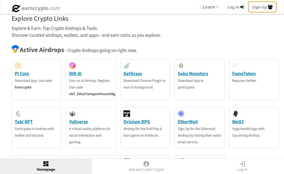
Task: Open the Pi Coin link
Action: tap(22, 74)
